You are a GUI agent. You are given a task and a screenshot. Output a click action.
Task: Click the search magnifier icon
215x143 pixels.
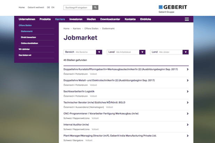pyautogui.click(x=95, y=7)
